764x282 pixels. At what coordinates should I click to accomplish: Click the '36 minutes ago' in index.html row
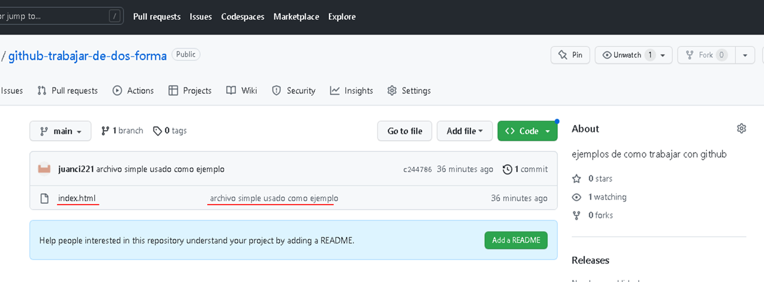pyautogui.click(x=519, y=198)
